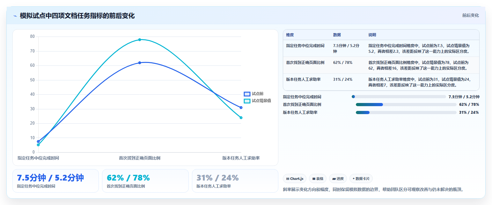The width and height of the screenshot is (492, 205).
Task: Click table data cell 7.5分钟 / 5.2分钟
Action: (346, 49)
